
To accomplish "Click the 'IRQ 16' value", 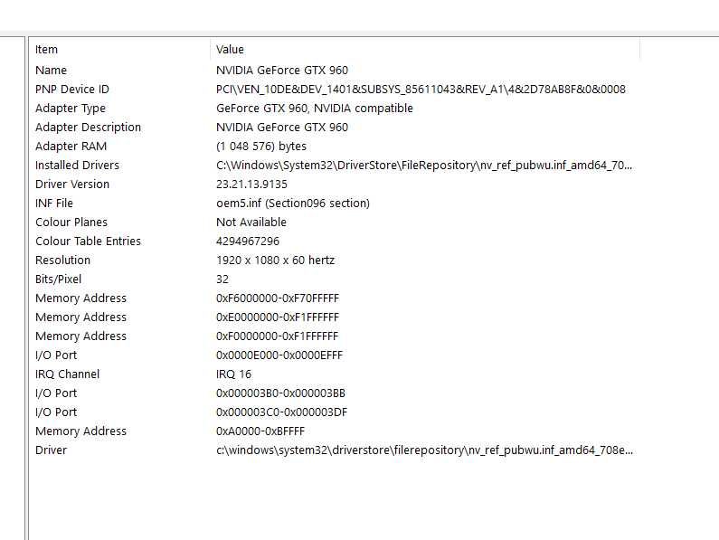I will [234, 374].
